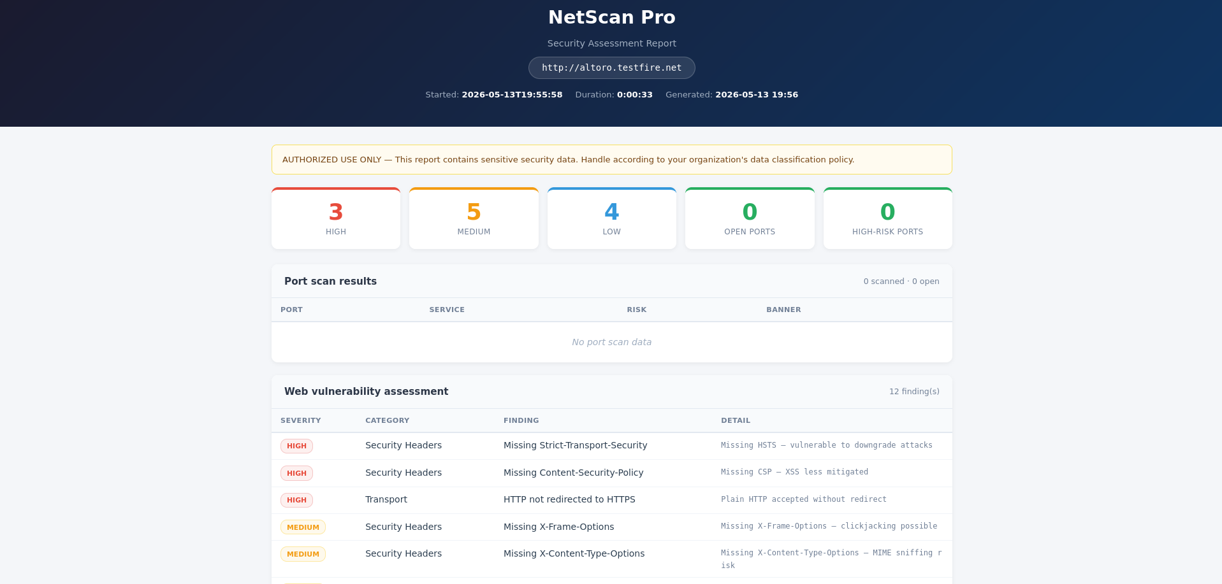Click Security Headers category in X-Frame-Options row
Image resolution: width=1222 pixels, height=584 pixels.
[403, 527]
